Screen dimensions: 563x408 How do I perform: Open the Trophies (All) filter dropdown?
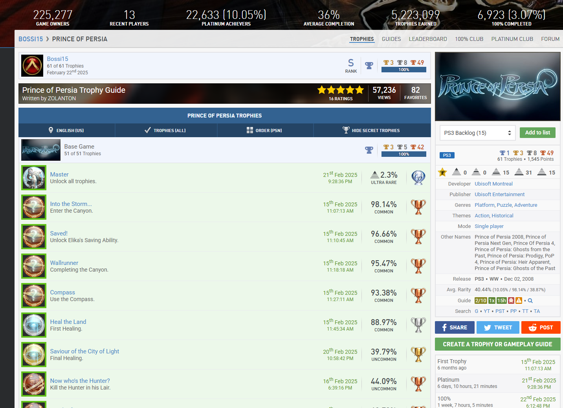click(166, 130)
